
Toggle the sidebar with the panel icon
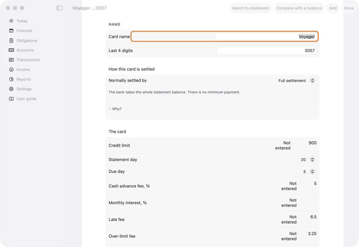(x=59, y=8)
